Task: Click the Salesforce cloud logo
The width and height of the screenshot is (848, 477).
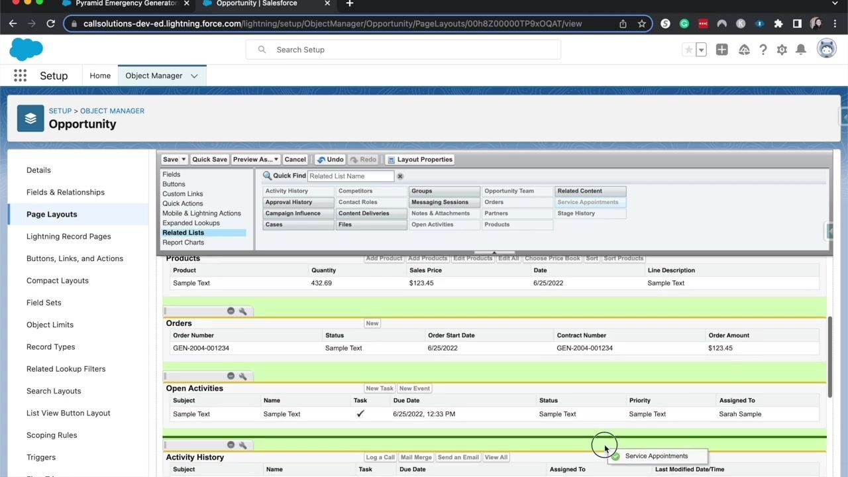Action: pyautogui.click(x=26, y=49)
